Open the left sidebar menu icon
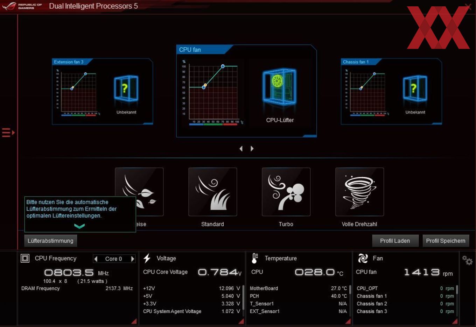 pos(8,133)
